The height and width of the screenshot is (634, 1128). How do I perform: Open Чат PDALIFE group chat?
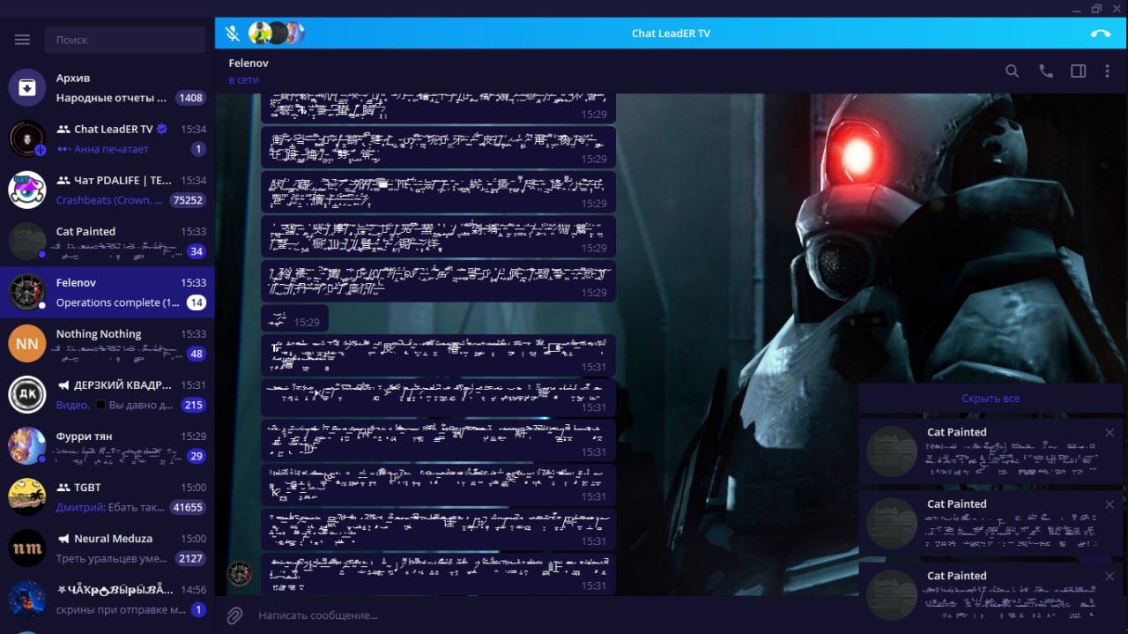tap(108, 190)
